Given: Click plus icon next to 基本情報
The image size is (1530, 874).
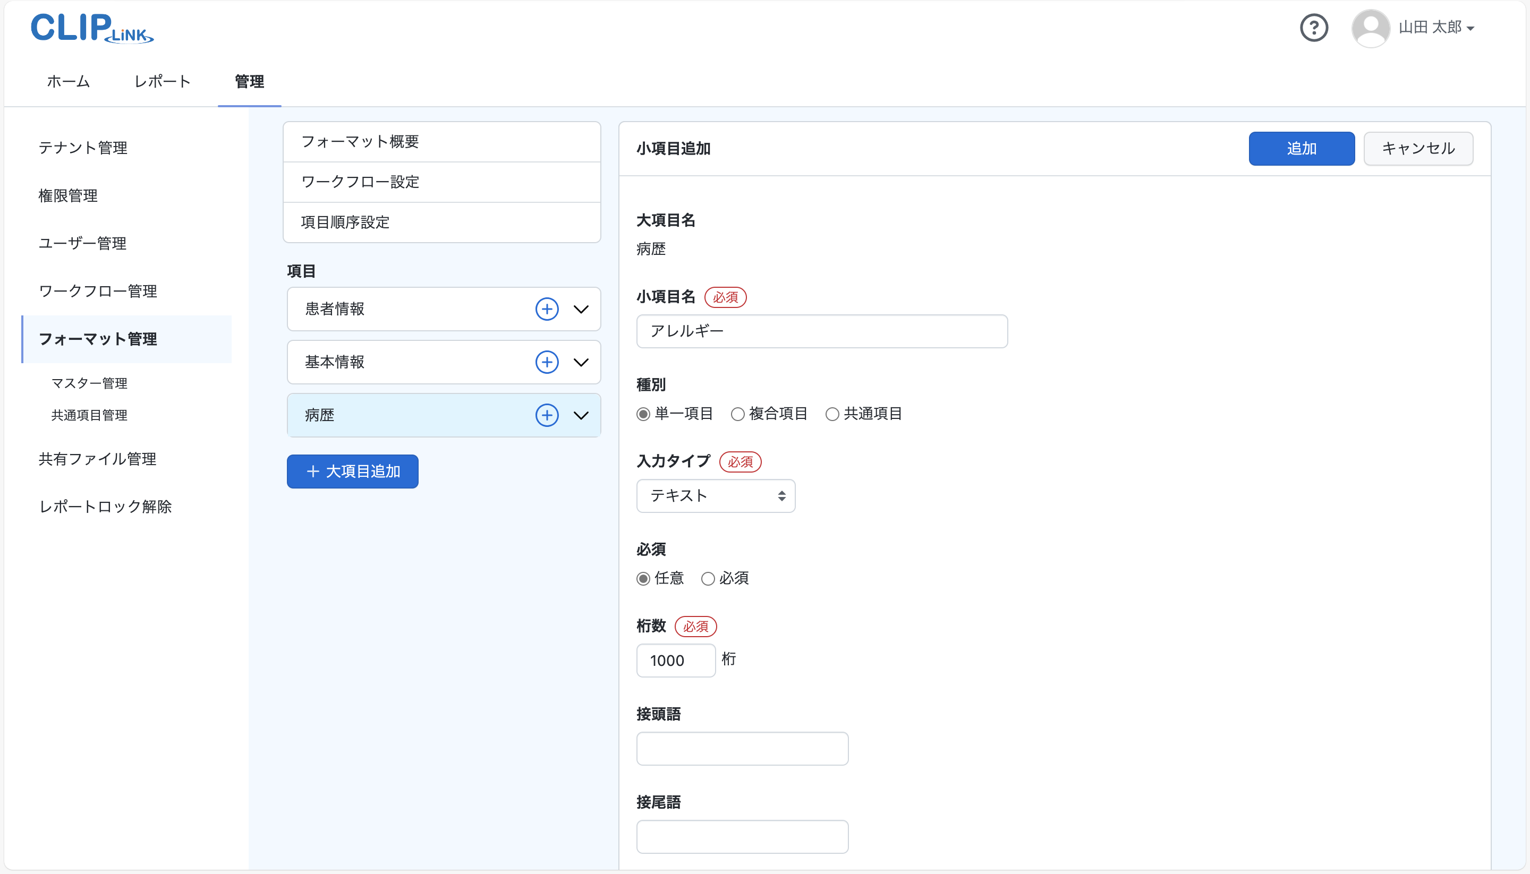Looking at the screenshot, I should click(x=547, y=362).
